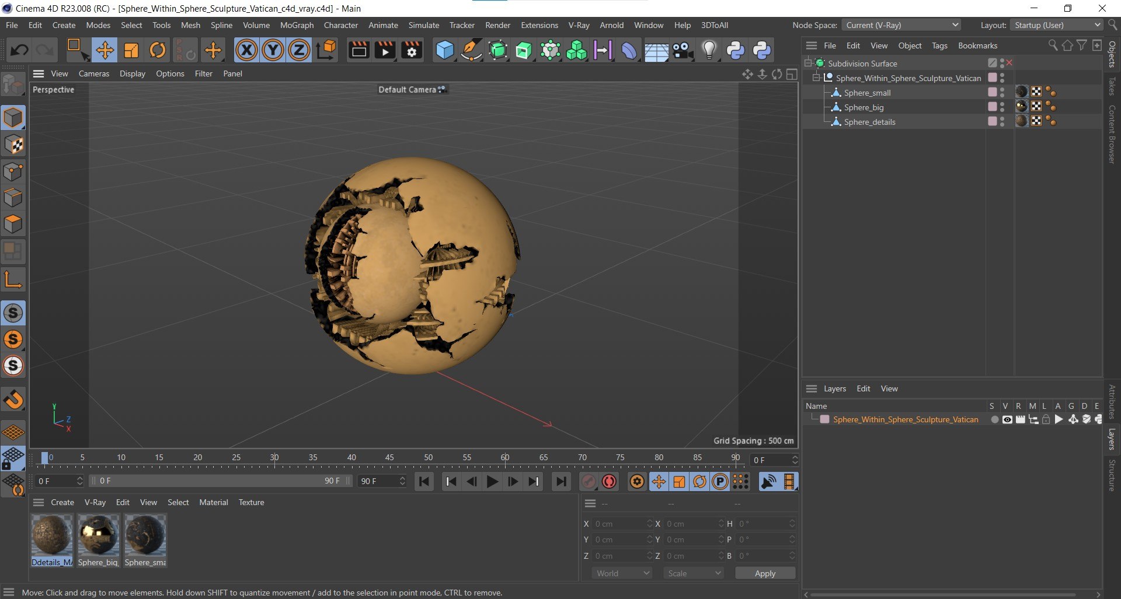Image resolution: width=1121 pixels, height=599 pixels.
Task: Toggle layer visibility eye for Sphere_Within_Sphere_Sculpture_Vatican
Action: (1007, 419)
